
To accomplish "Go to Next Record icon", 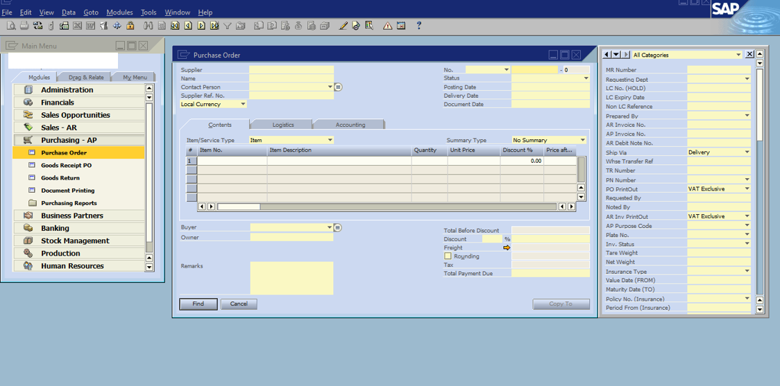I will click(x=201, y=26).
